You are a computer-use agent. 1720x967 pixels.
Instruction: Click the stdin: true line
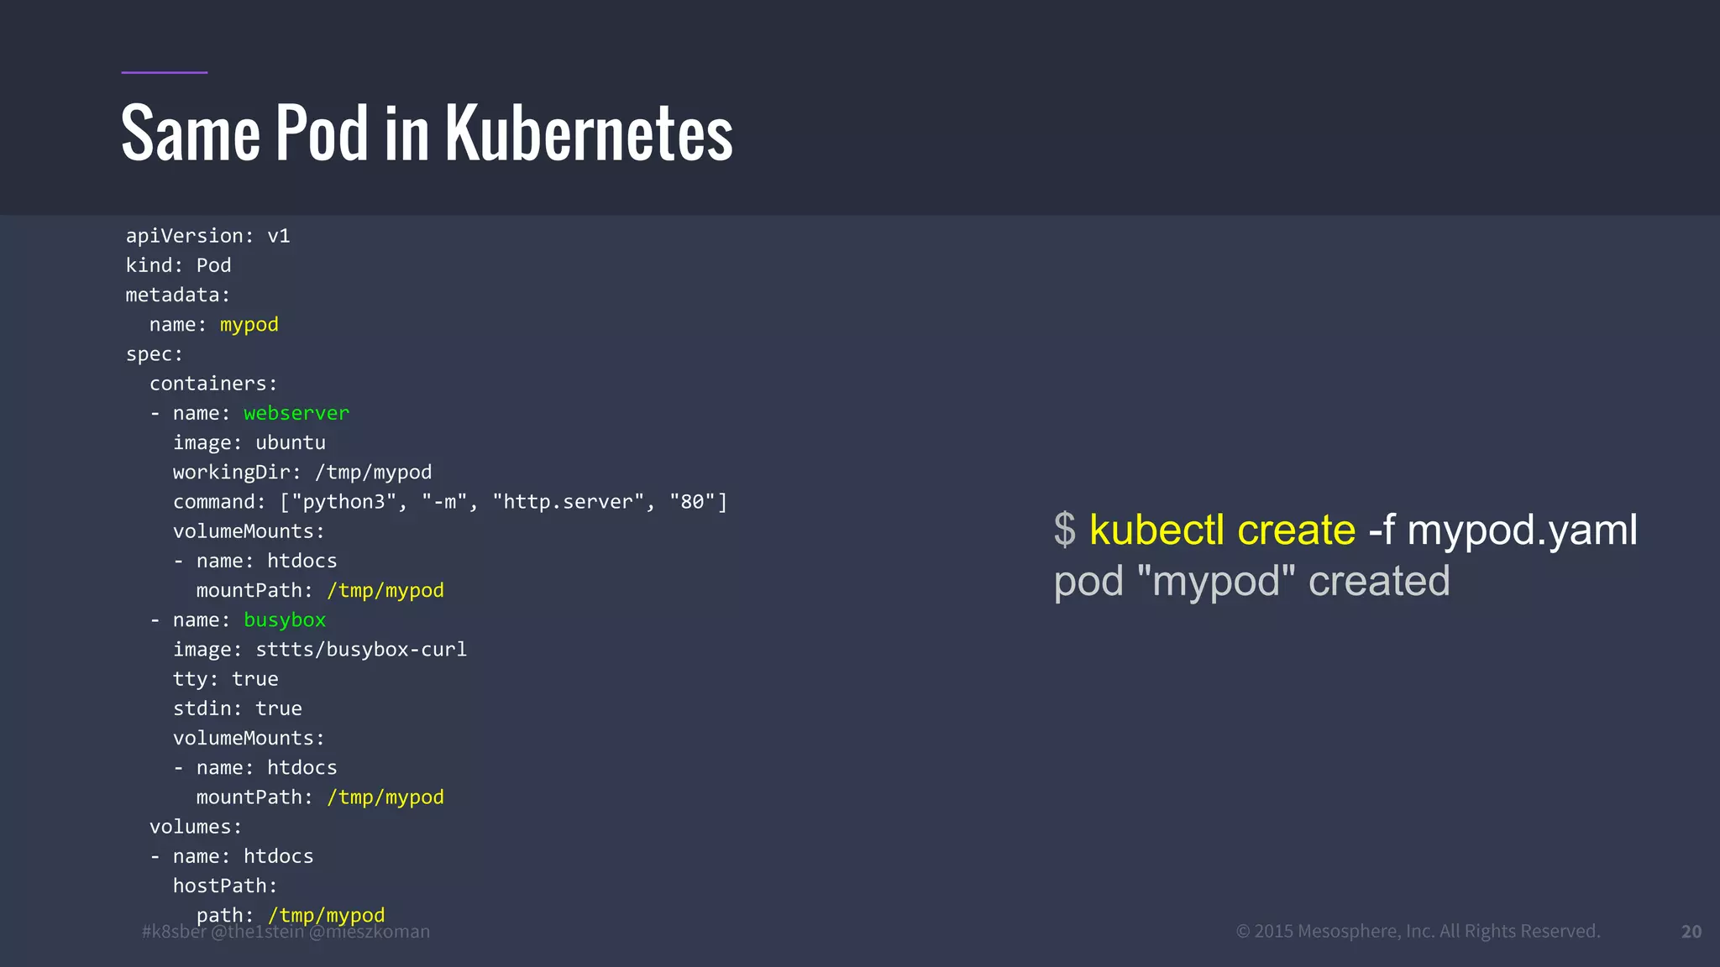point(237,708)
